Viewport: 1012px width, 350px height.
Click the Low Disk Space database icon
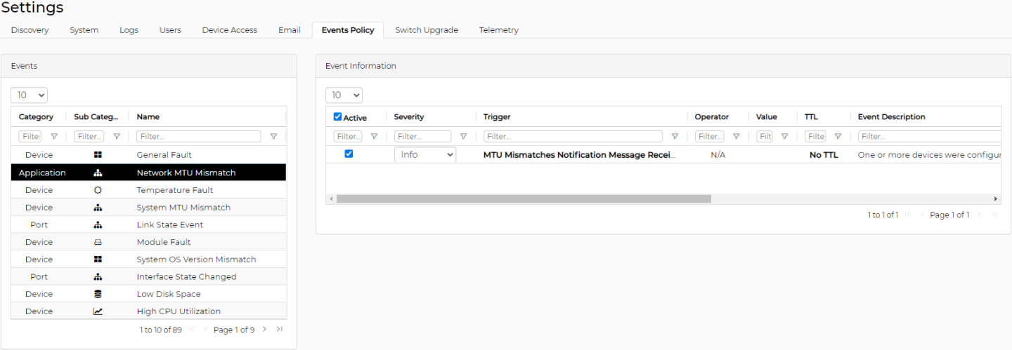(x=98, y=294)
